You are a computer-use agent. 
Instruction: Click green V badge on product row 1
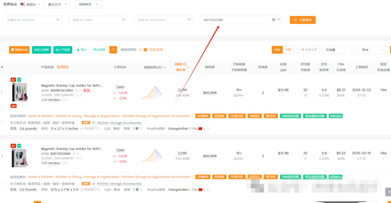coord(19,80)
